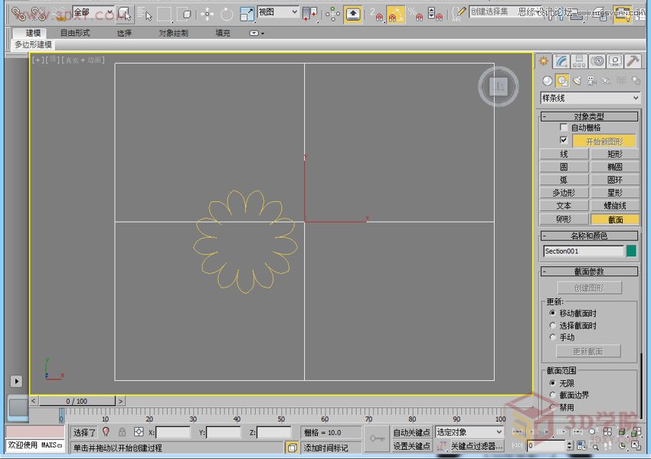Select 无限 section extents radio
Image resolution: width=651 pixels, height=459 pixels.
click(552, 382)
